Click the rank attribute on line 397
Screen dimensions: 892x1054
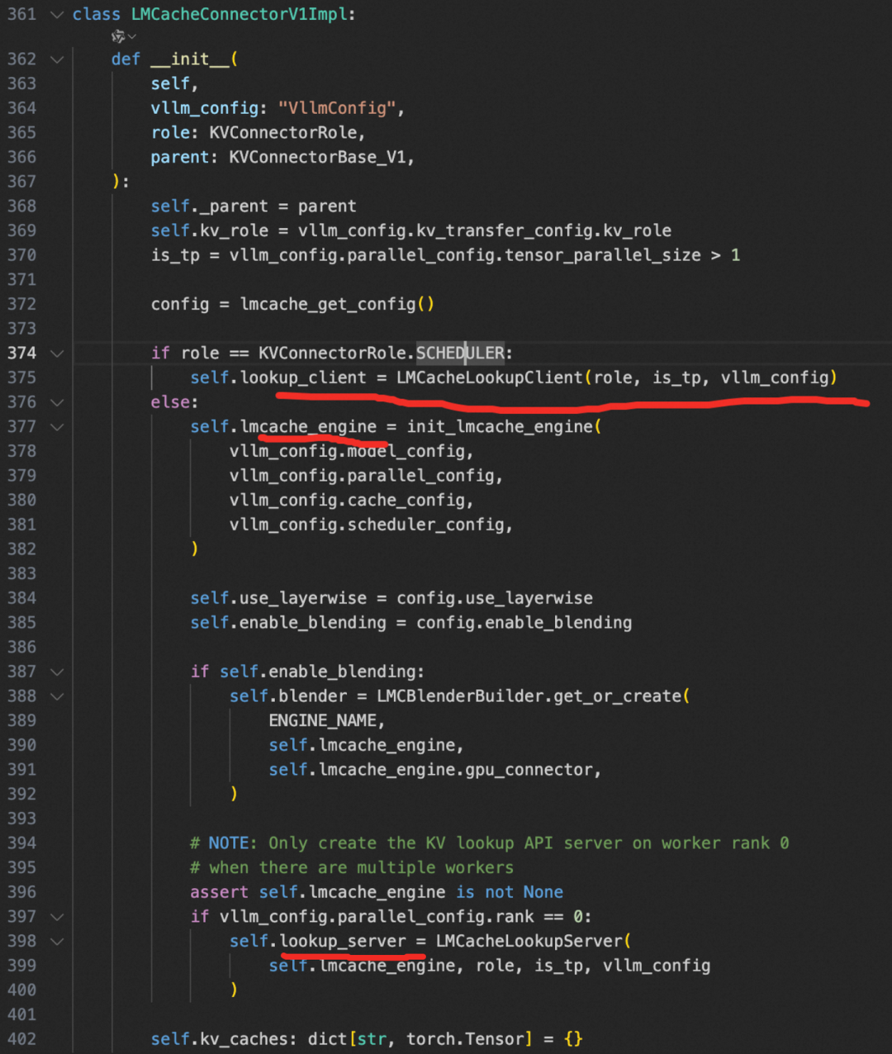[x=514, y=917]
